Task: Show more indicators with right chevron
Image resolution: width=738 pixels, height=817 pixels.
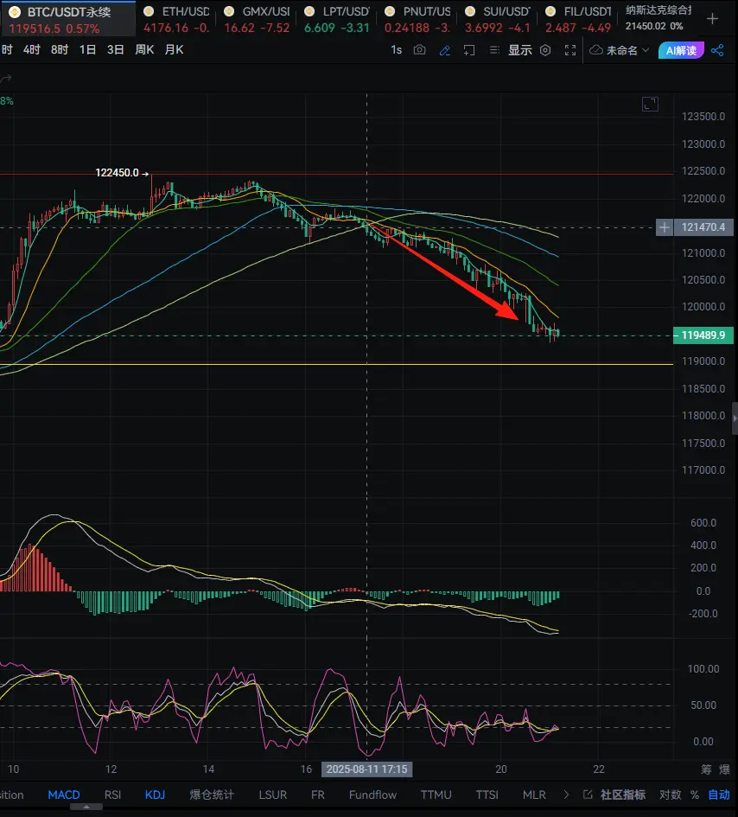Action: tap(566, 795)
